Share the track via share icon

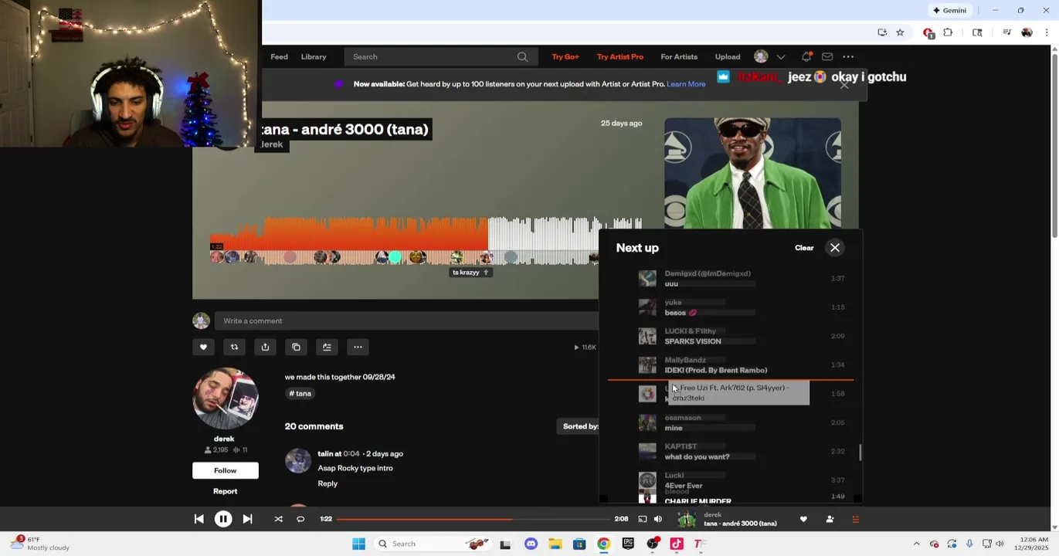(x=265, y=347)
